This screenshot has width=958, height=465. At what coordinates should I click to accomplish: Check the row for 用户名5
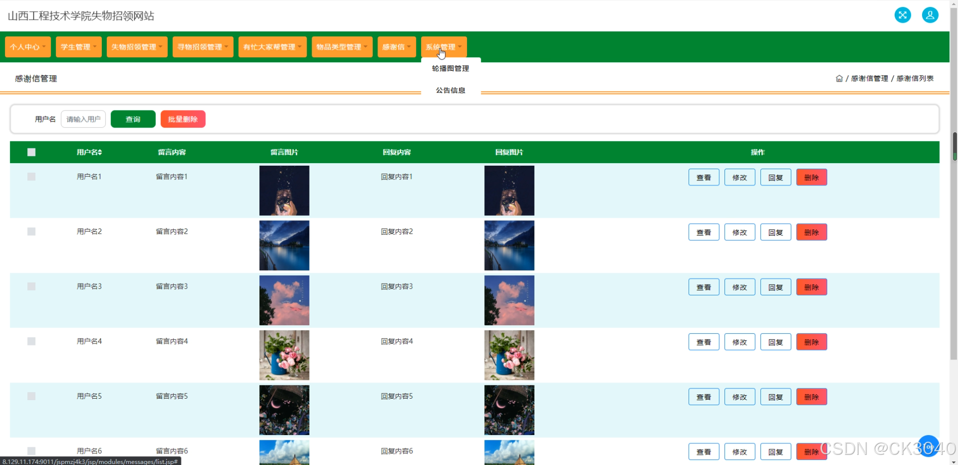pos(31,396)
